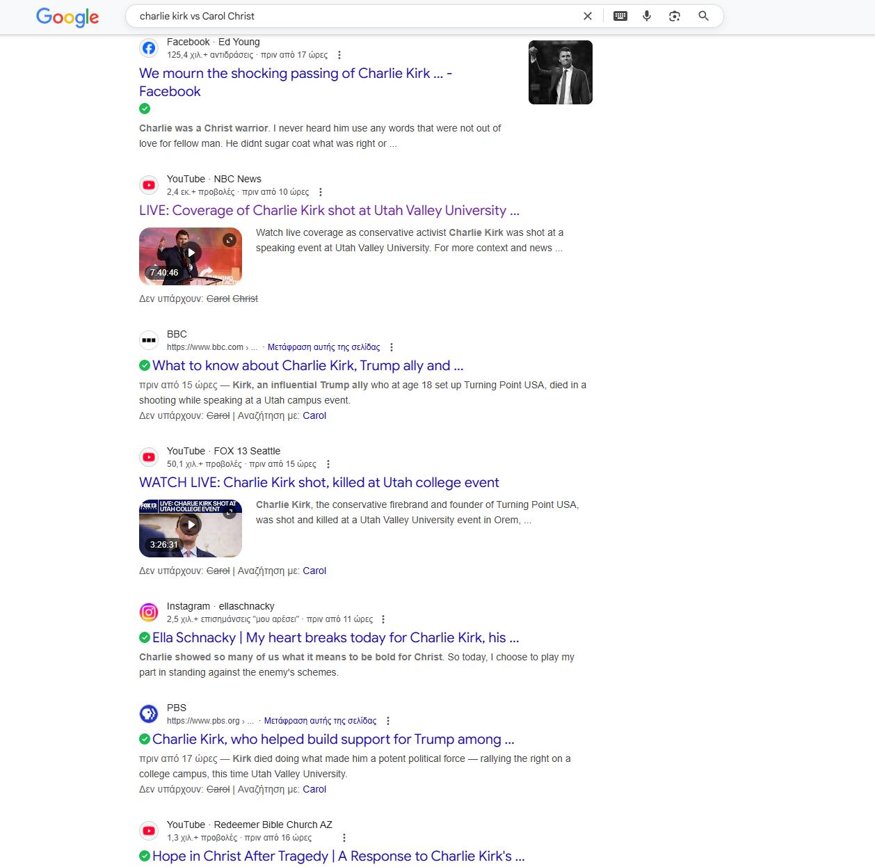The width and height of the screenshot is (875, 867).
Task: Click YouTube favicon on NBC News result
Action: click(149, 185)
